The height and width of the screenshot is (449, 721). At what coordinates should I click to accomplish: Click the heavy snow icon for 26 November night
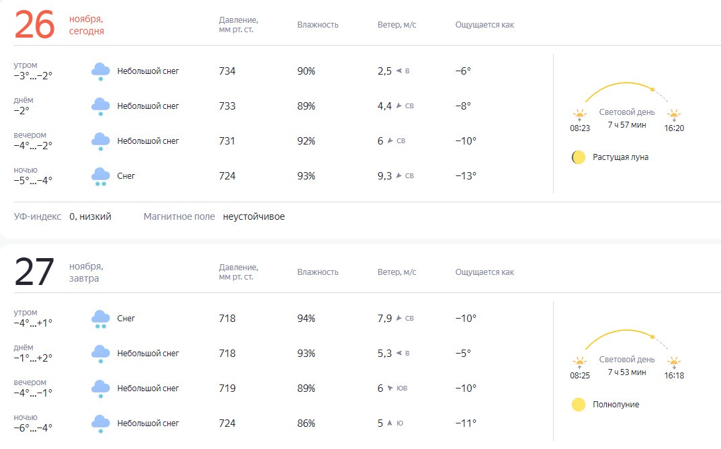101,177
